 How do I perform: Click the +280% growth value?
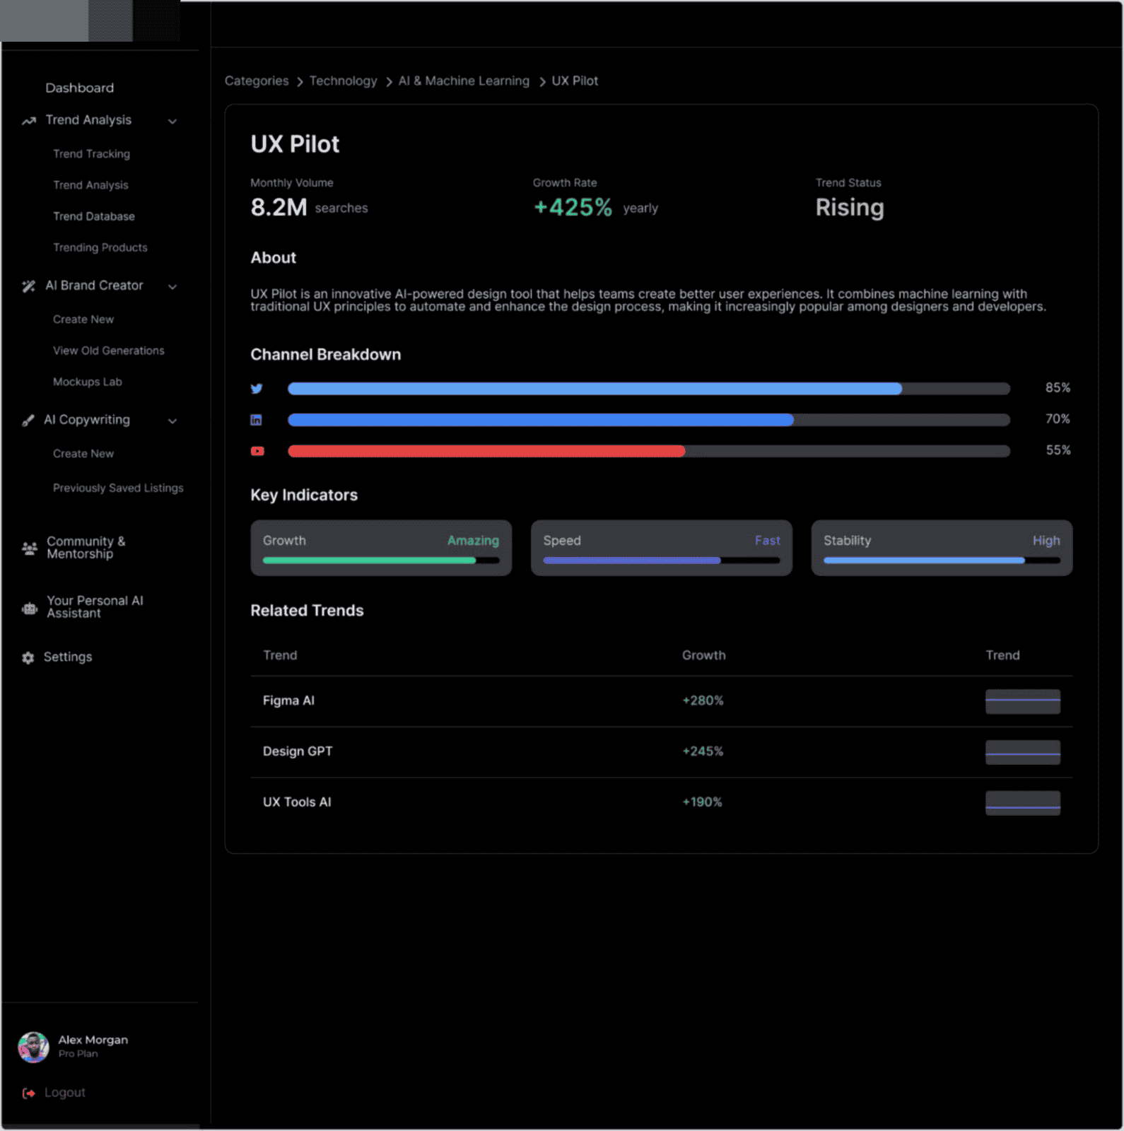click(x=703, y=701)
